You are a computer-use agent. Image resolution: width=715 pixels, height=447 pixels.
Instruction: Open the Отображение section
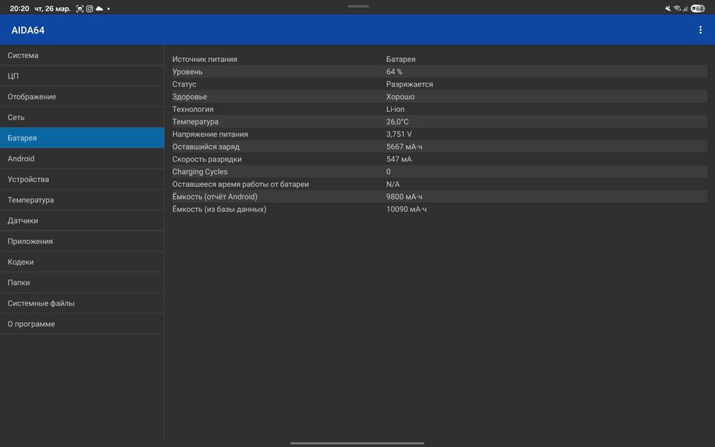pos(82,96)
